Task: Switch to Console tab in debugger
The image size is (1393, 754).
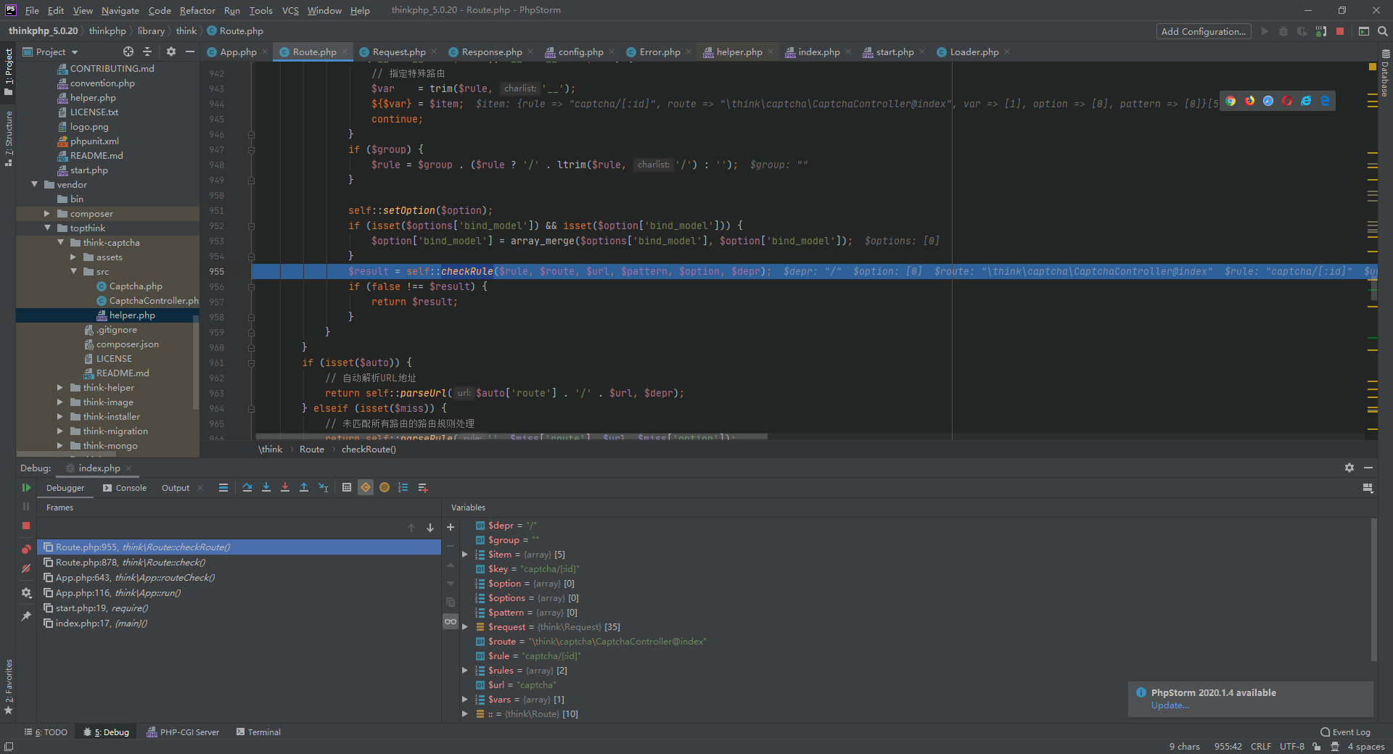Action: tap(125, 488)
